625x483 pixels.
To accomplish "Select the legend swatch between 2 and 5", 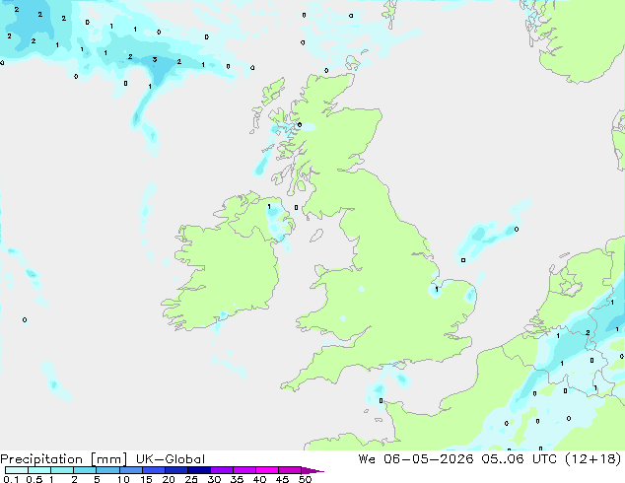I will tap(85, 470).
